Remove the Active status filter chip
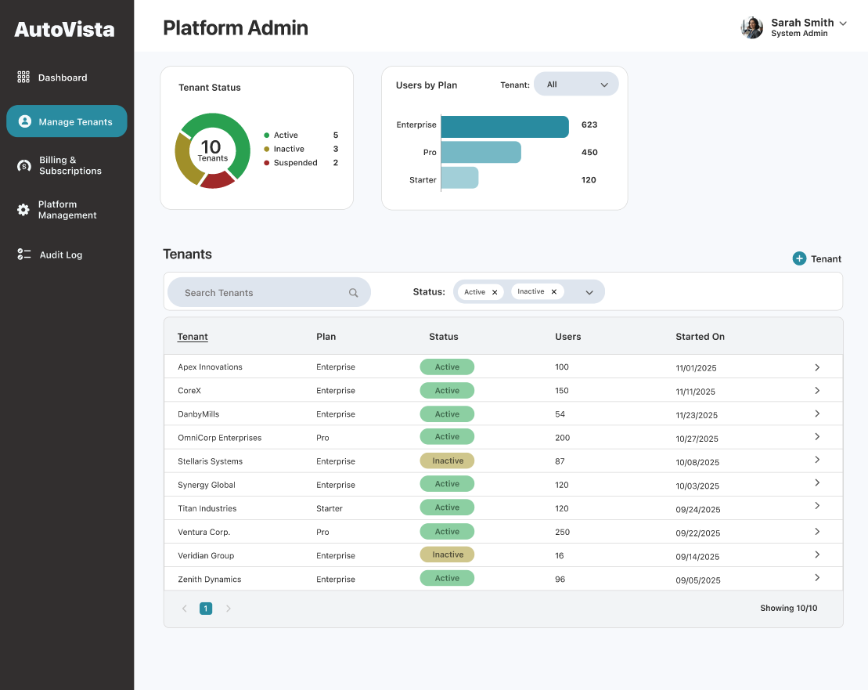The image size is (868, 690). [x=495, y=292]
